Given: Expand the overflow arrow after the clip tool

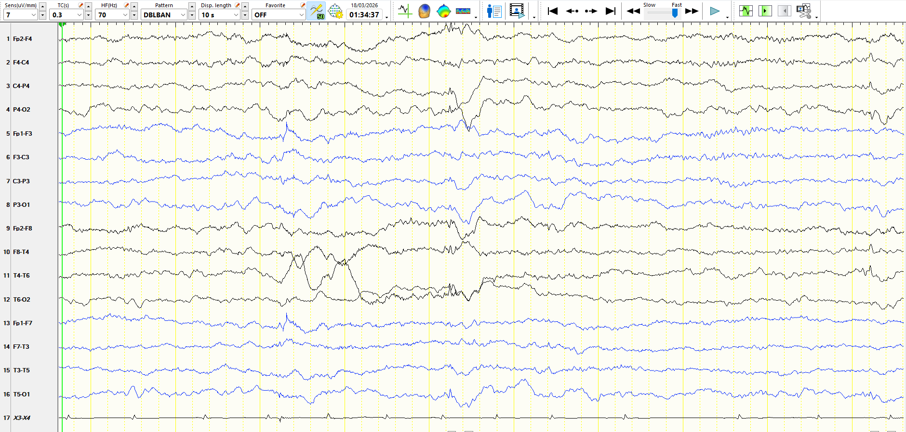Looking at the screenshot, I should pyautogui.click(x=816, y=17).
